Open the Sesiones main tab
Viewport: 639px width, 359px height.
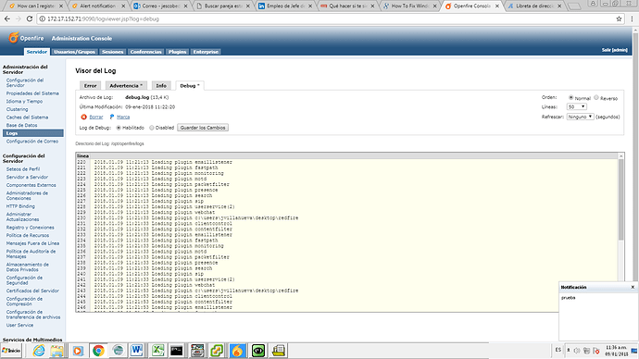pos(112,52)
